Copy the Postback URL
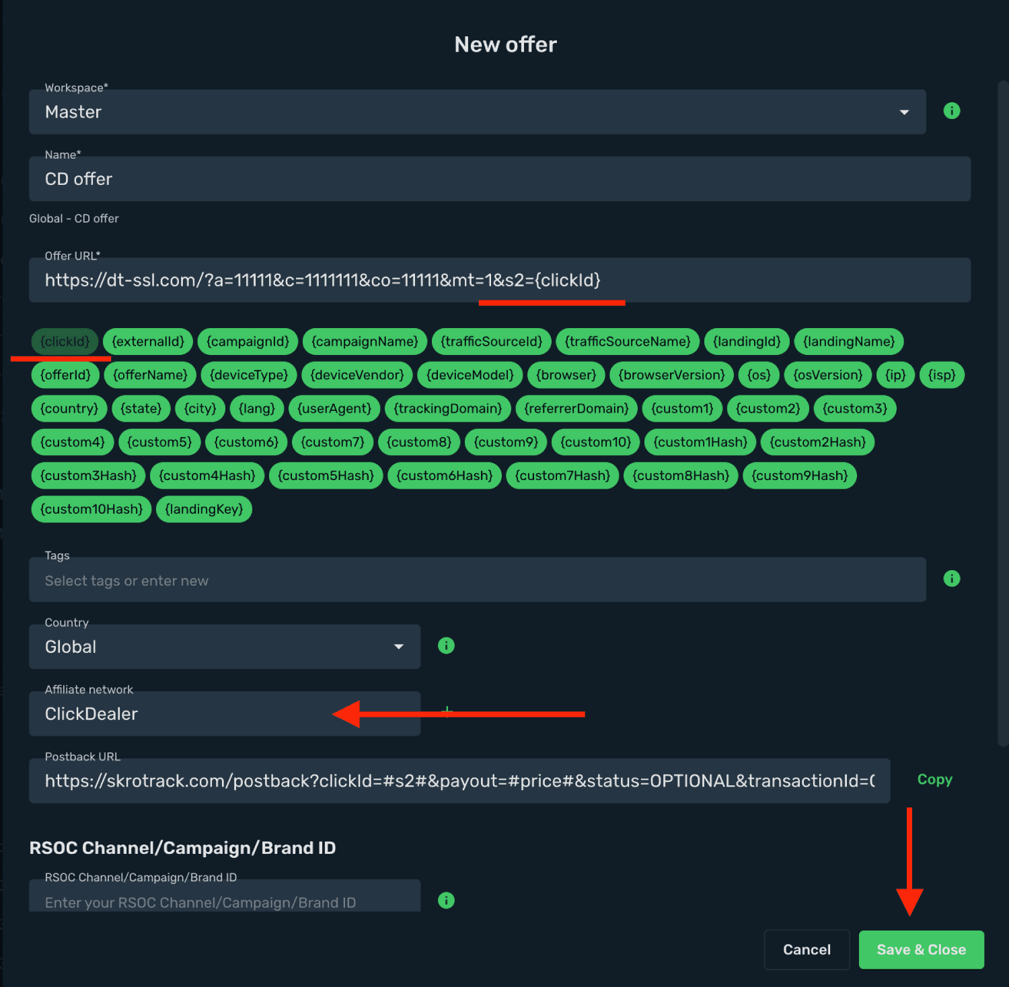The height and width of the screenshot is (987, 1009). pyautogui.click(x=934, y=780)
